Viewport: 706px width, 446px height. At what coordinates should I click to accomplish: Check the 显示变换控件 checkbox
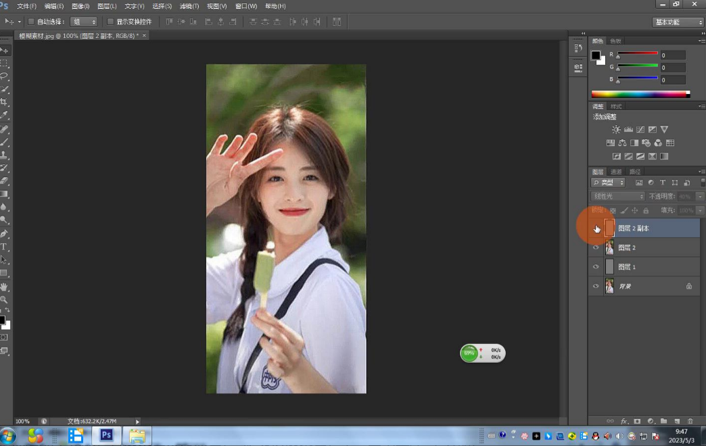[110, 22]
